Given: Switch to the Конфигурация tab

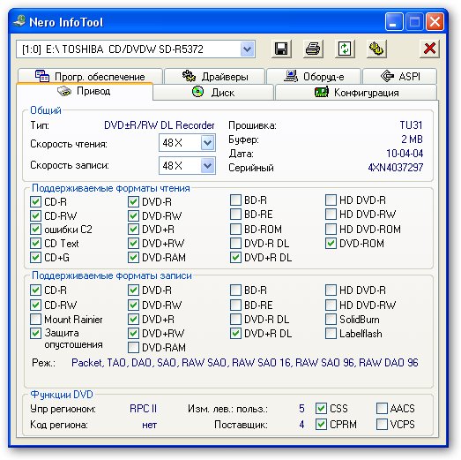Looking at the screenshot, I should click(x=356, y=93).
